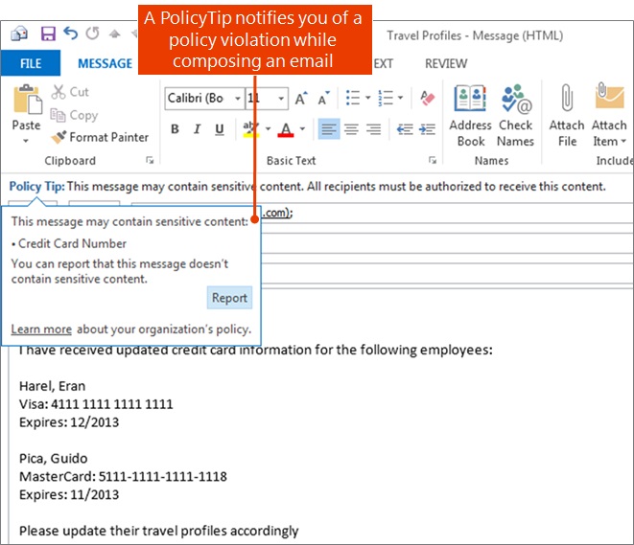
Task: Switch to the REVIEW tab
Action: coord(445,63)
